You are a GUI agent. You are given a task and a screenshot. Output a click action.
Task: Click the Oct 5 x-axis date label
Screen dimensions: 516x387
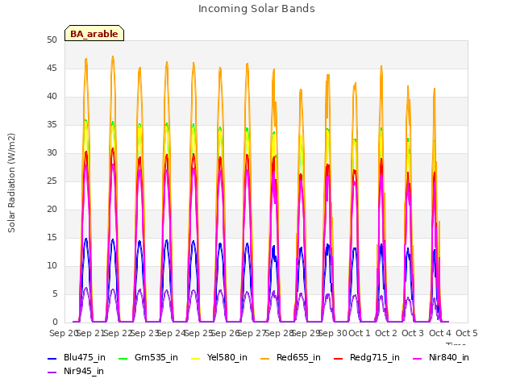click(467, 333)
